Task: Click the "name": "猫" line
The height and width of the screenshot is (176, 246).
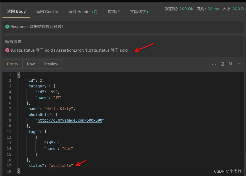Action: 48,98
